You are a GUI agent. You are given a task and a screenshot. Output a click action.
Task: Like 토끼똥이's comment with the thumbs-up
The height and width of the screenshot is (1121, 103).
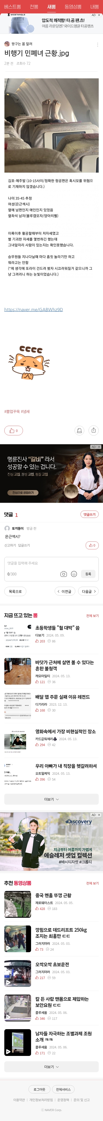click(92, 545)
